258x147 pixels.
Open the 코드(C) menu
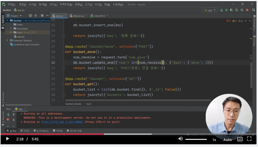(54, 4)
